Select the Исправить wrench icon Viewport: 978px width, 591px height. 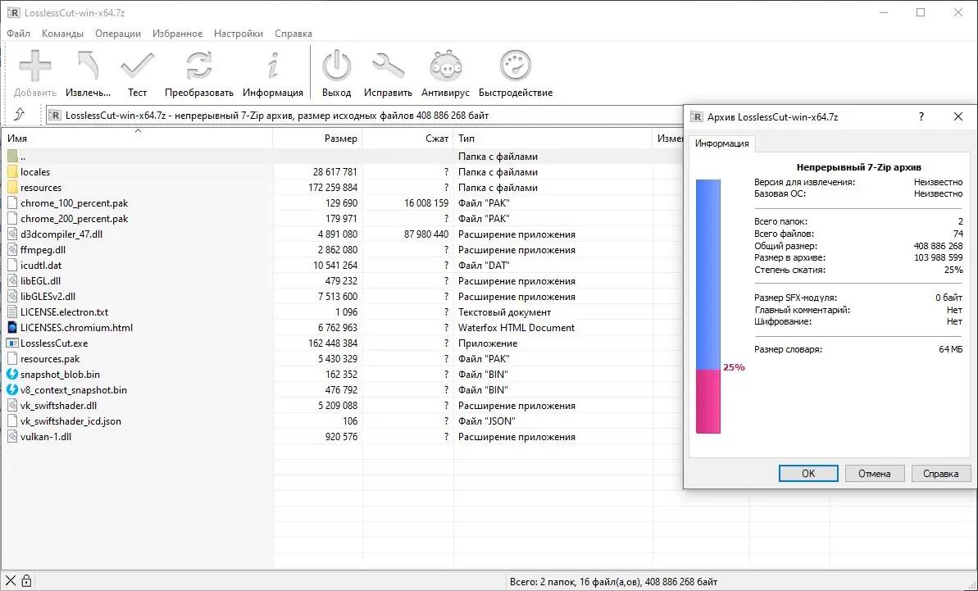point(388,66)
